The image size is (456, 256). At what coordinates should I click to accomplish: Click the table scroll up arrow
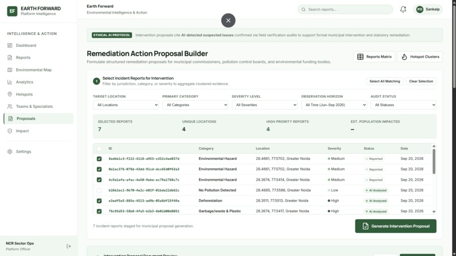click(433, 146)
